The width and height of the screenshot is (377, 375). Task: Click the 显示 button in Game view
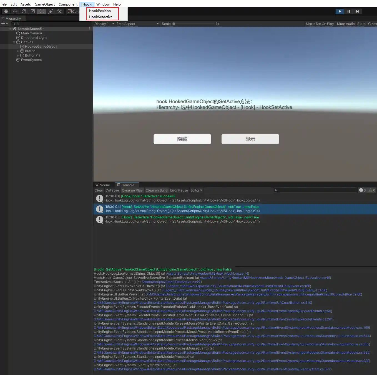tap(250, 139)
